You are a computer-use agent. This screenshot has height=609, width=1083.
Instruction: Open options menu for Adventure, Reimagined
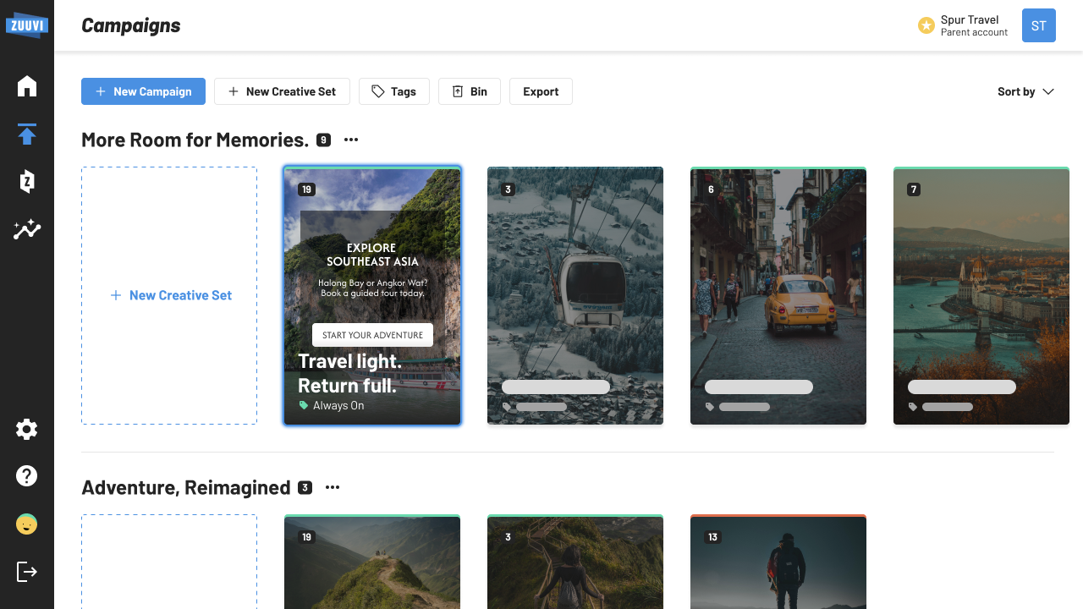pyautogui.click(x=333, y=488)
